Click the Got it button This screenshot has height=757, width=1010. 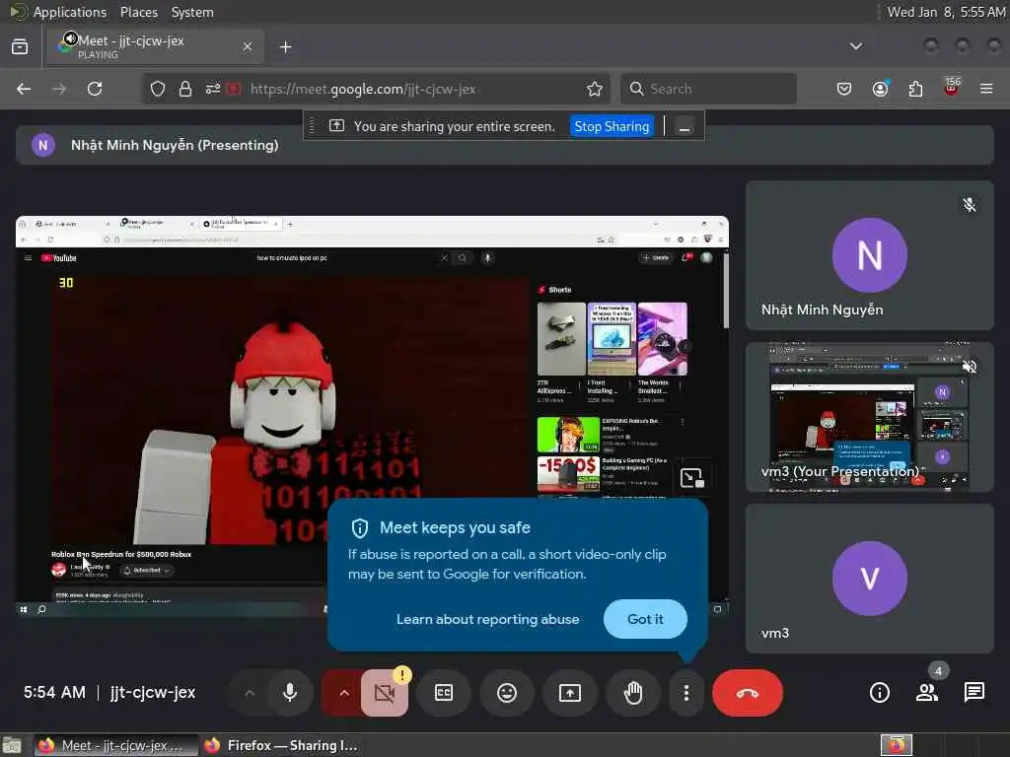pyautogui.click(x=645, y=619)
